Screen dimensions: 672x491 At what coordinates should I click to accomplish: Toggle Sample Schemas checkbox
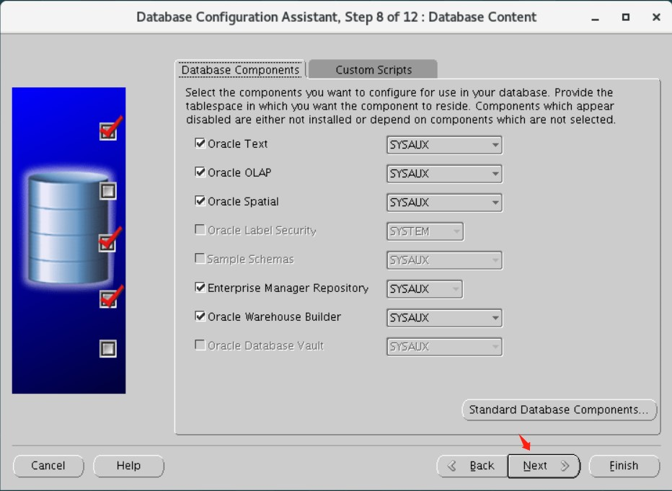pyautogui.click(x=200, y=258)
